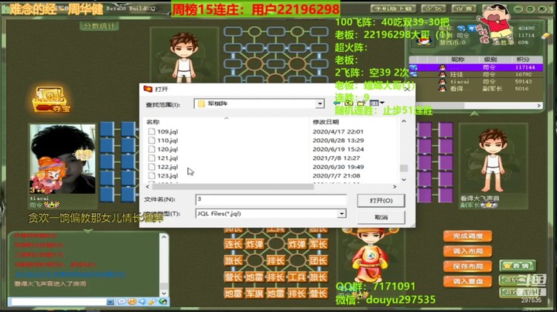
Task: Click chat log scroll-down arrow
Action: tap(164, 293)
